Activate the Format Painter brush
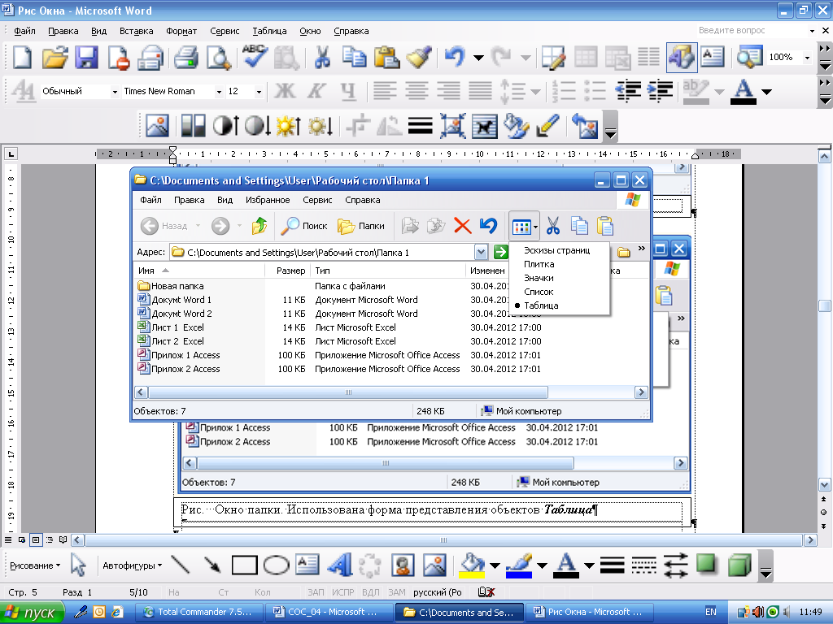 [x=419, y=58]
